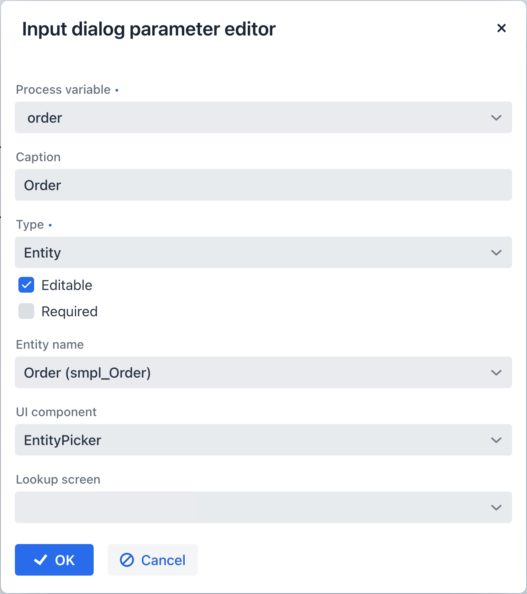Click the chevron on Entity name field
The image size is (527, 594).
point(495,372)
